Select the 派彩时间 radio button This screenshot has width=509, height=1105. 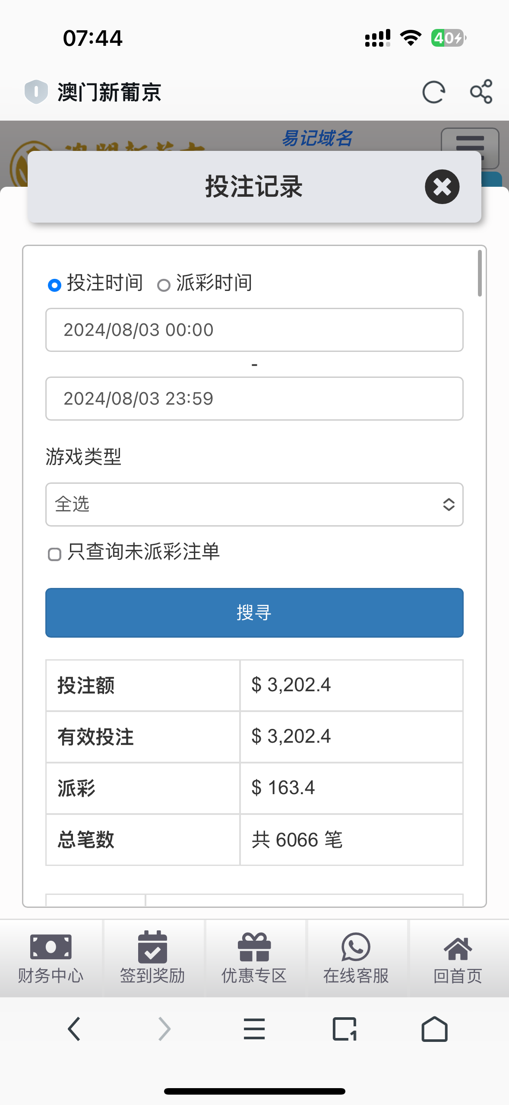pos(164,285)
